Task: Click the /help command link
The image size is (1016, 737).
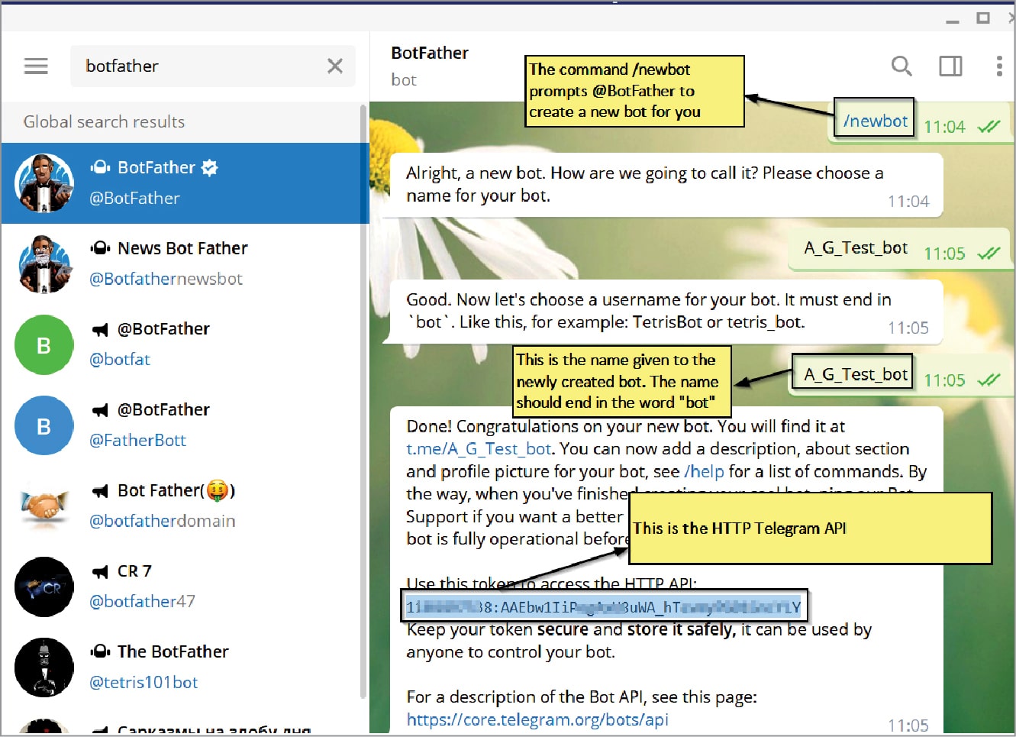Action: click(x=705, y=471)
